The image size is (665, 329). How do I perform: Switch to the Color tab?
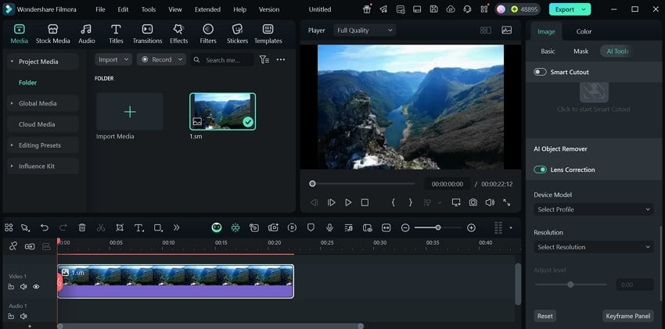coord(584,31)
